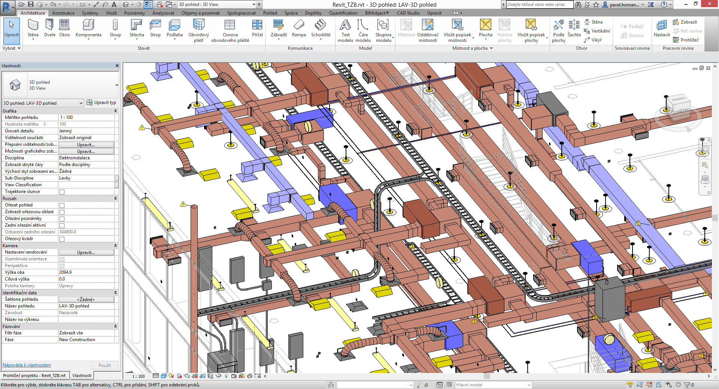Switch to the Systémy ribbon tab

tap(90, 13)
